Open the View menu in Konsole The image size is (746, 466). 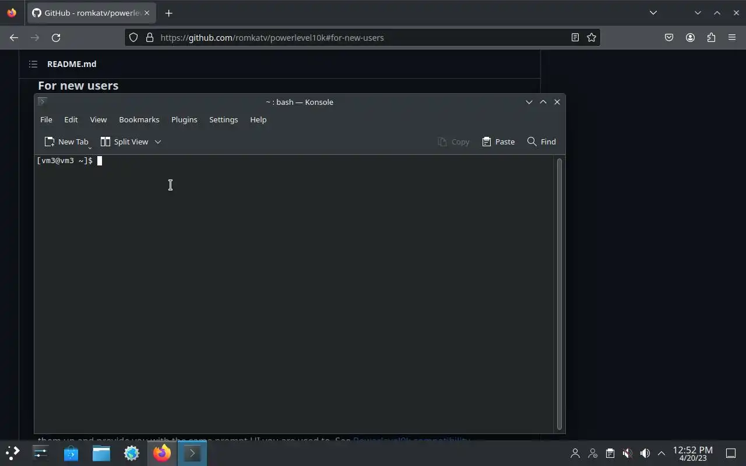coord(98,119)
